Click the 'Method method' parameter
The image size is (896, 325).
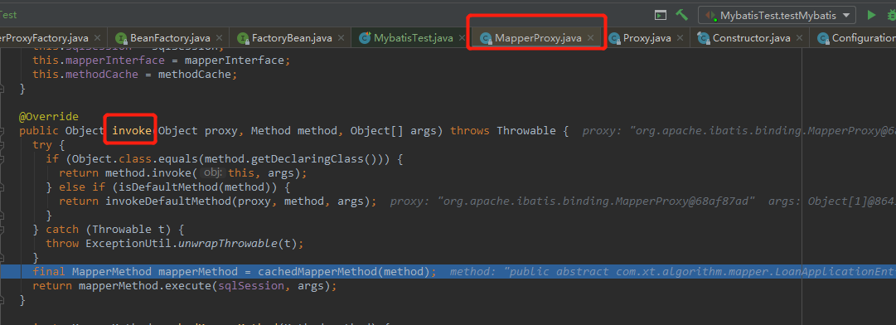[x=294, y=131]
